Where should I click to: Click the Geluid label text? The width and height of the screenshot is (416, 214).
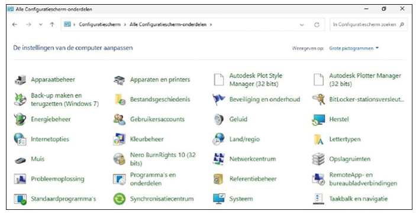point(238,119)
